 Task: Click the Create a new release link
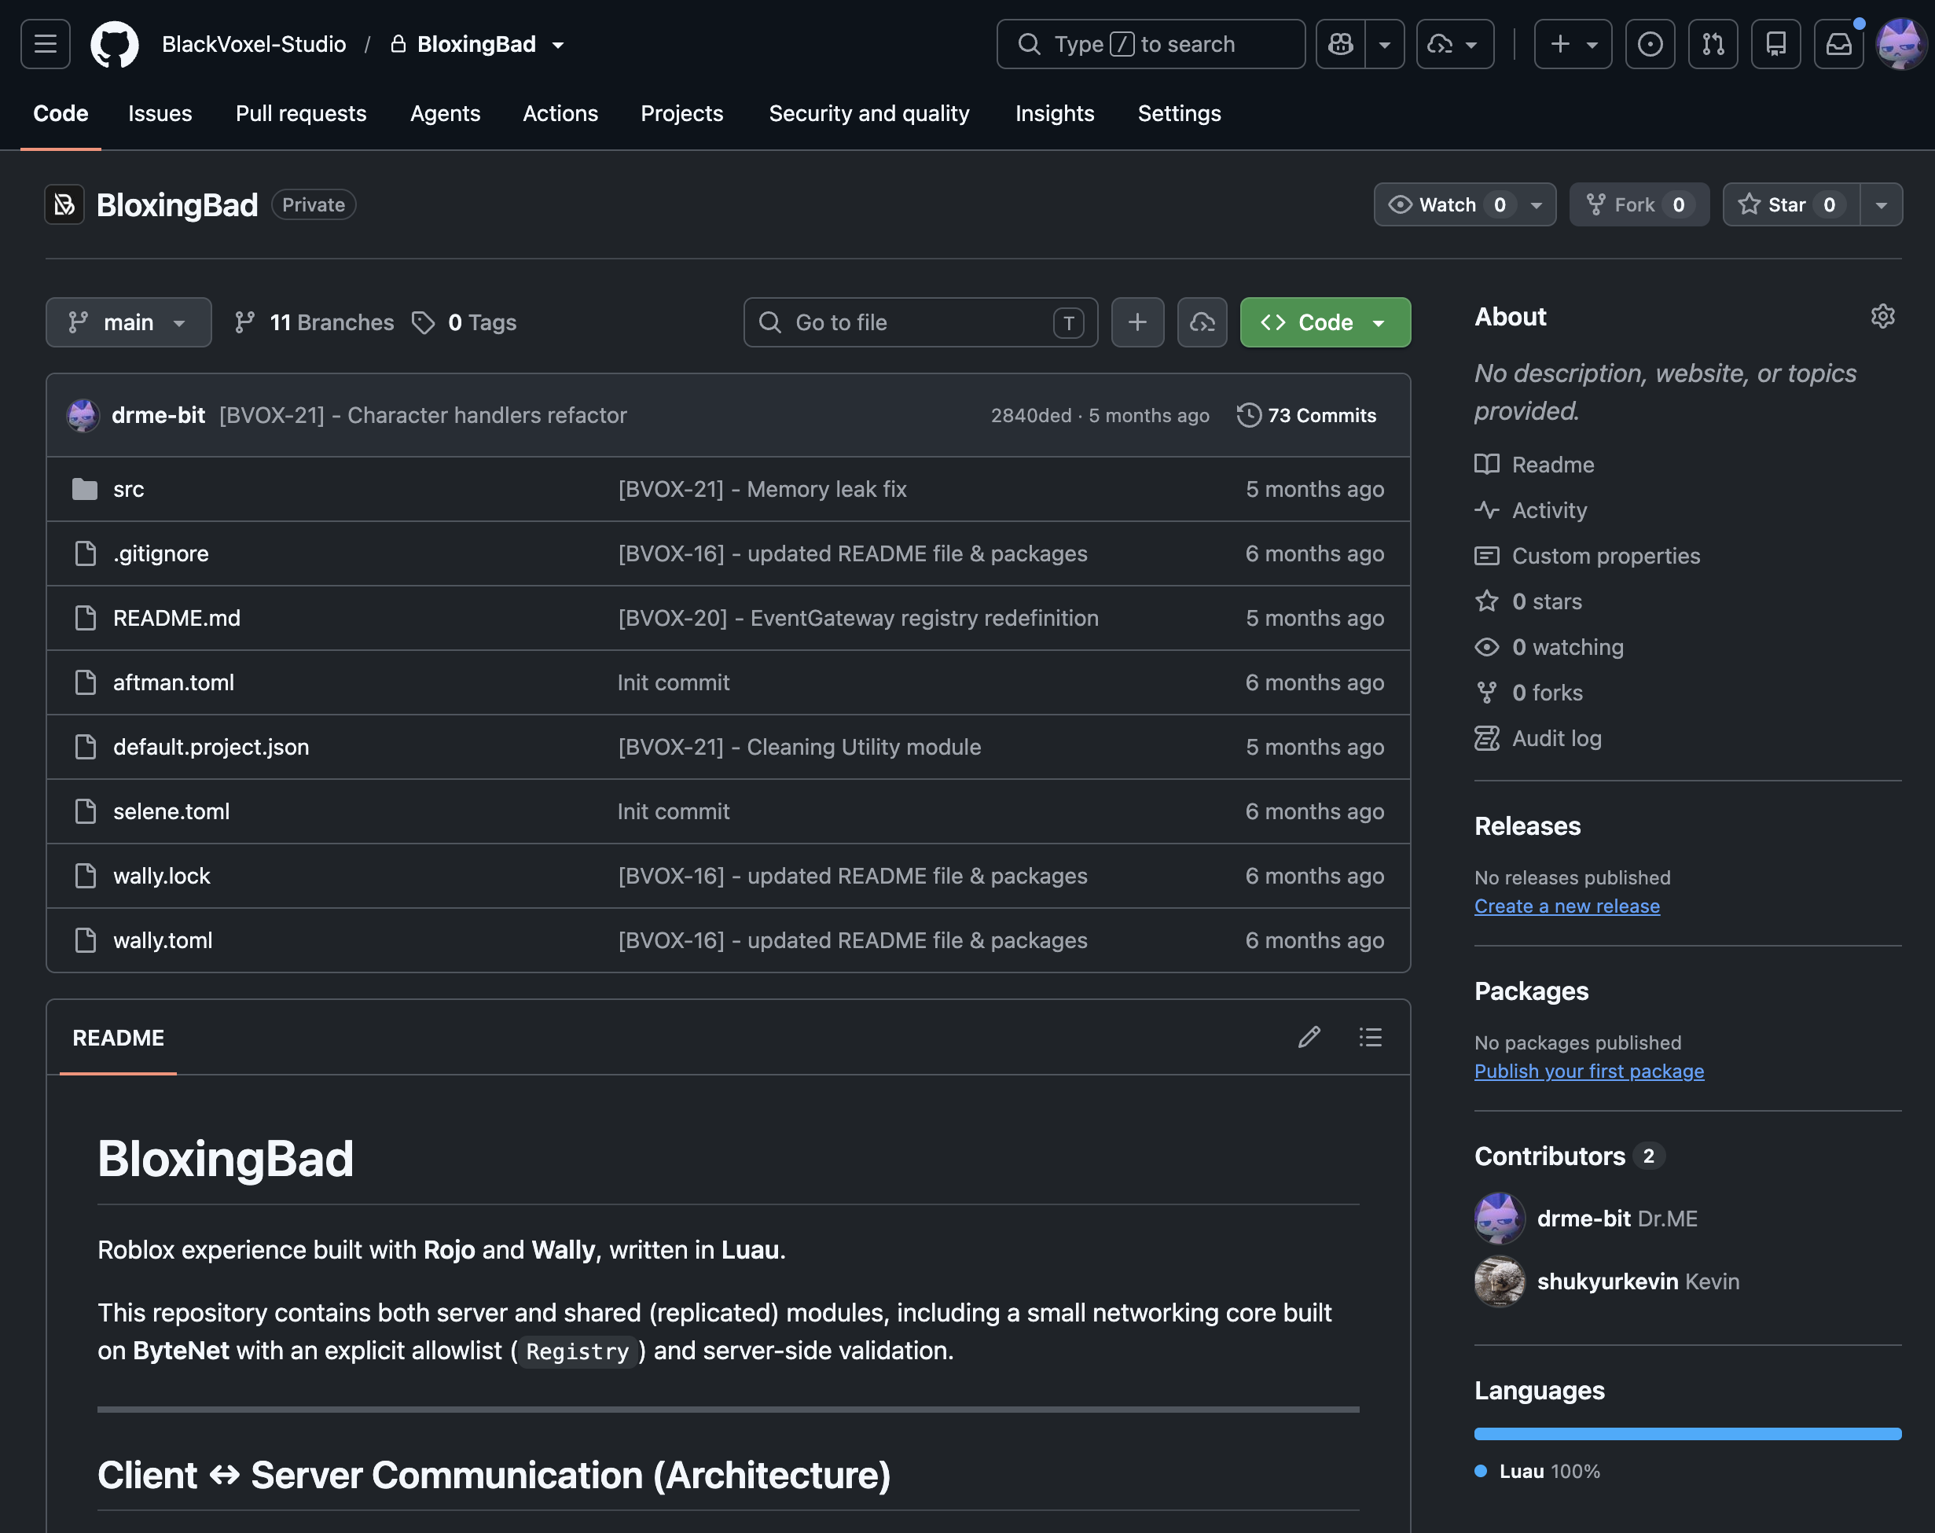[1566, 906]
